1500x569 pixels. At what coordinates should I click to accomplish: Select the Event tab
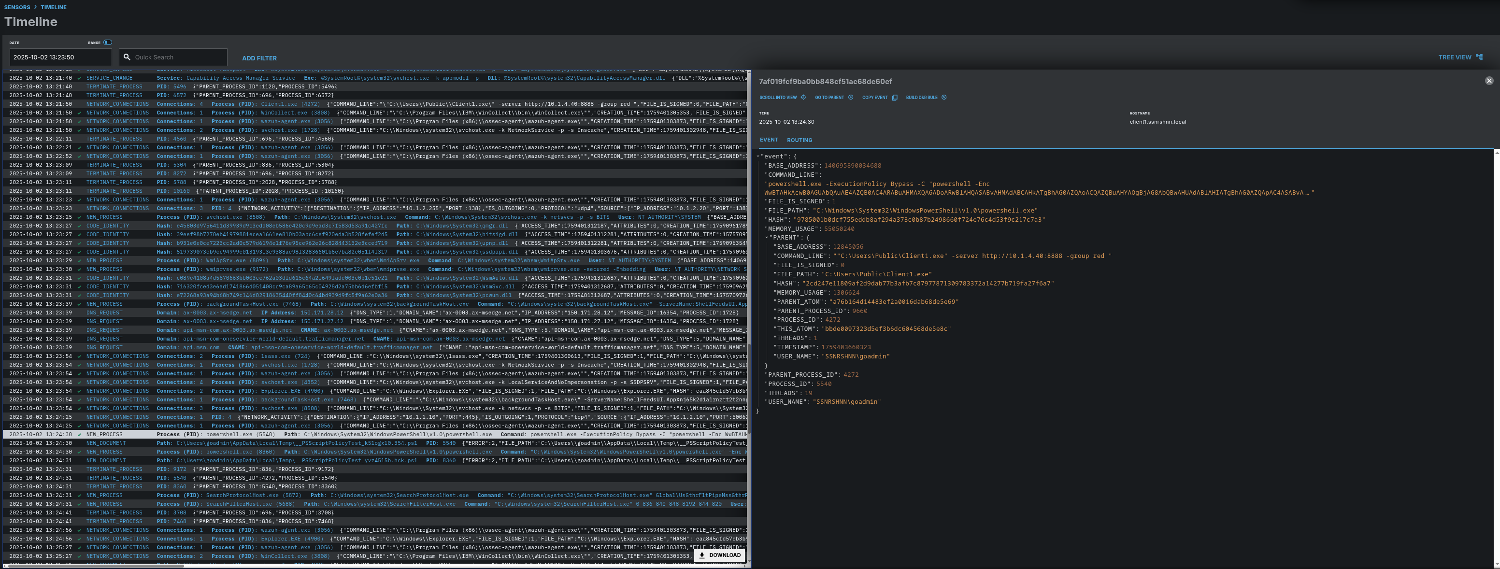[x=768, y=140]
